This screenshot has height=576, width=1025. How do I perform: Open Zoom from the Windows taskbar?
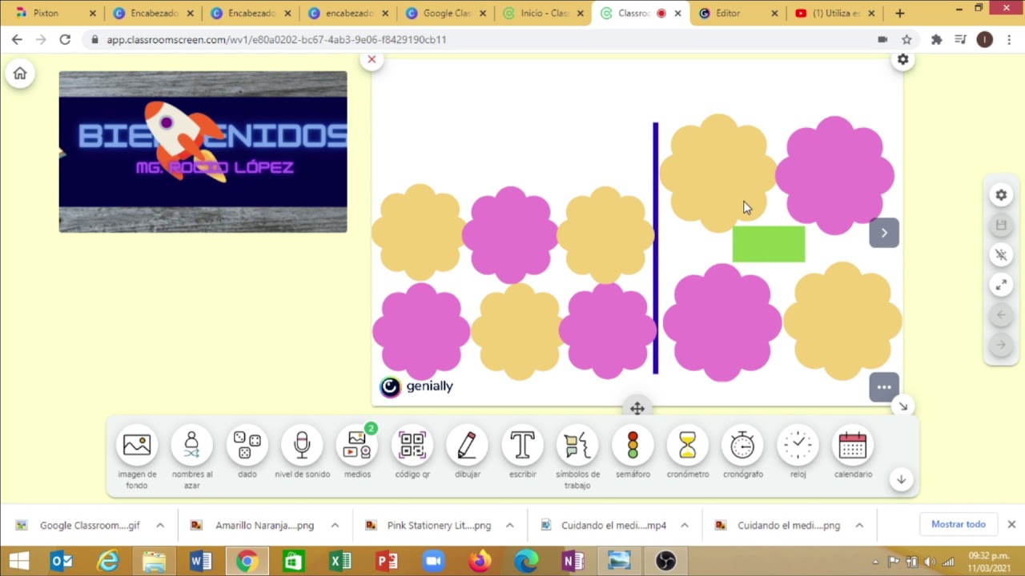(433, 561)
